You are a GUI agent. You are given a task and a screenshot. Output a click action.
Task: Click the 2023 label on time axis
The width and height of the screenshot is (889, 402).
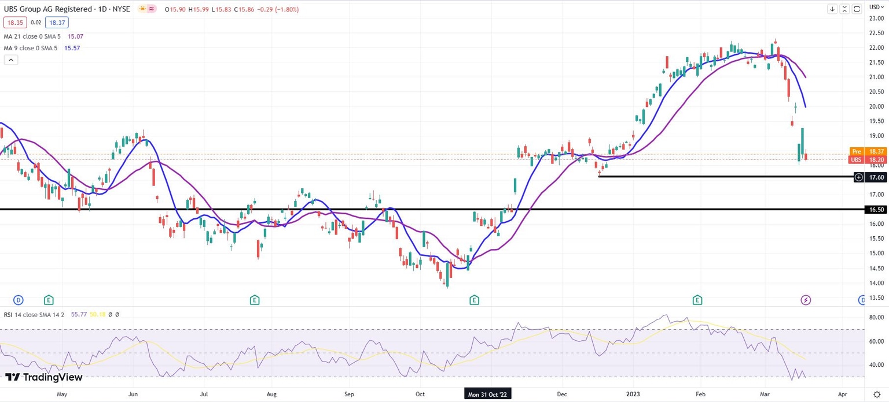pos(633,394)
